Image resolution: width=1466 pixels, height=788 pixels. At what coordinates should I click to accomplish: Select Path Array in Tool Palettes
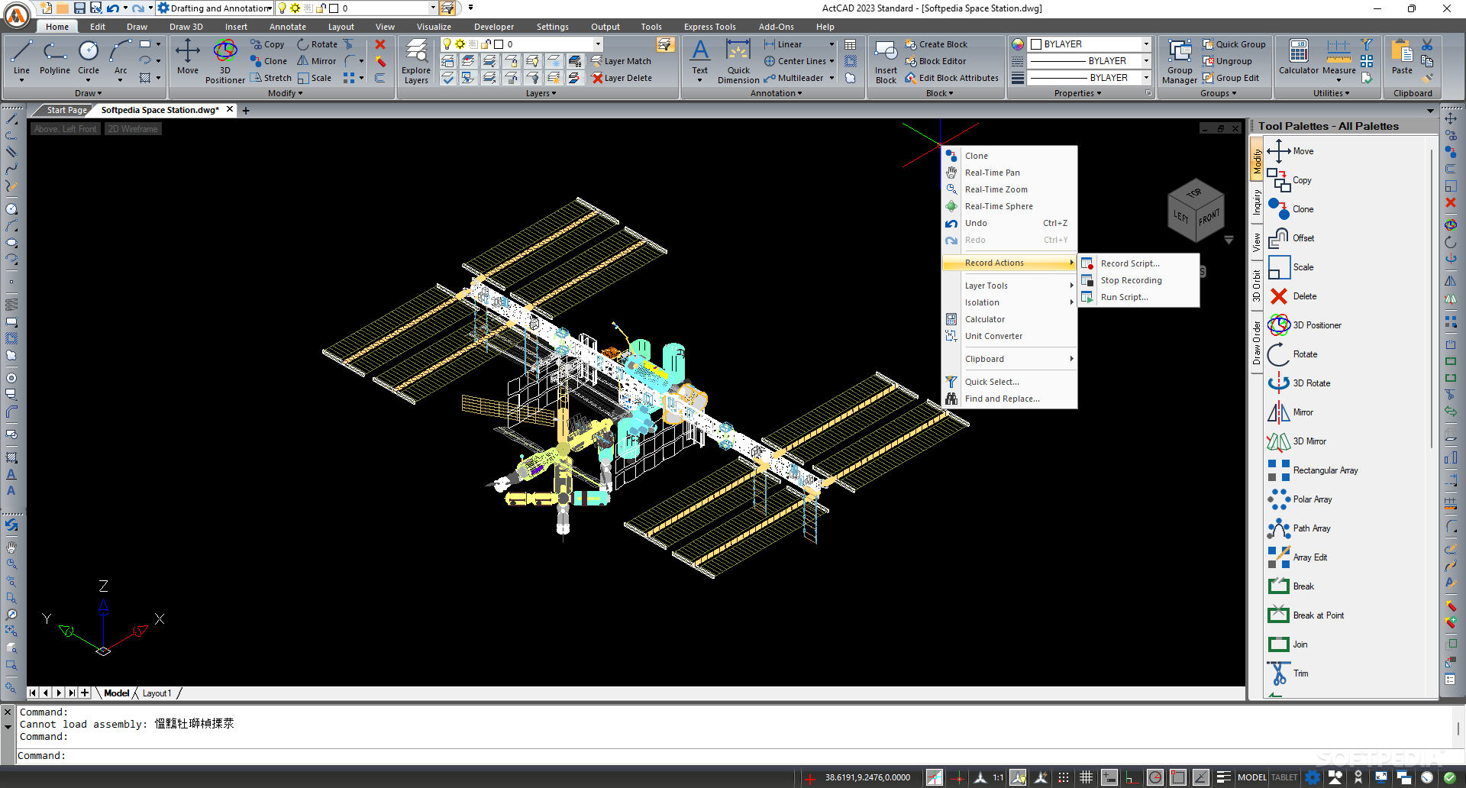tap(1300, 528)
